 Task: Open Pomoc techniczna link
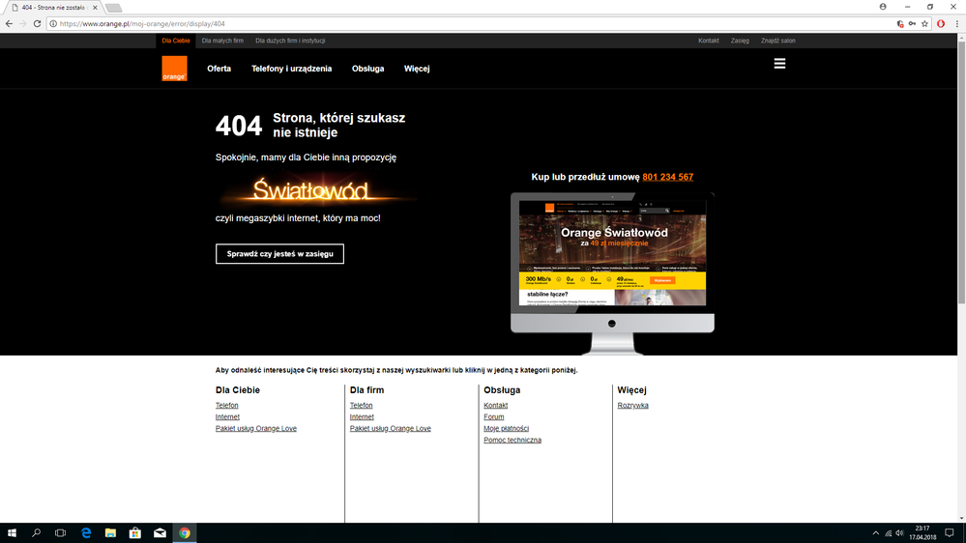(512, 441)
